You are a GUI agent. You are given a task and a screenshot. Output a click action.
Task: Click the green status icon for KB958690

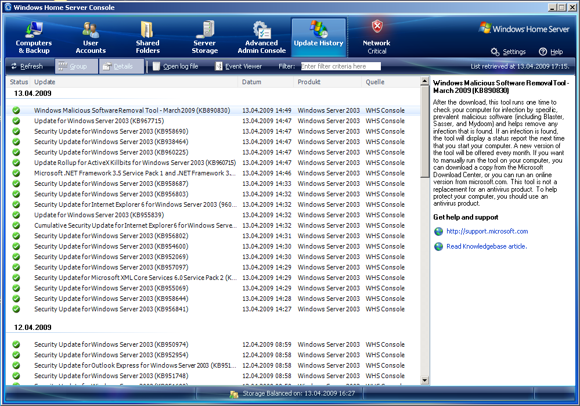click(x=16, y=131)
